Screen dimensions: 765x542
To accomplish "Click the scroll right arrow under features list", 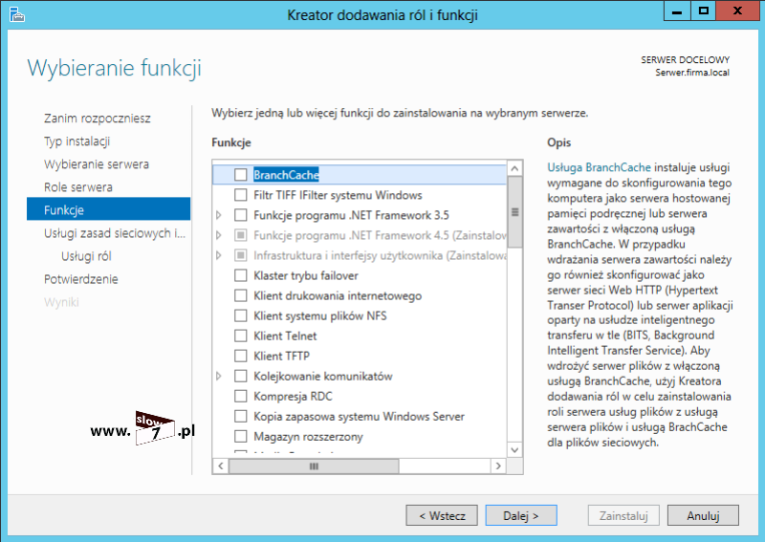I will click(499, 466).
